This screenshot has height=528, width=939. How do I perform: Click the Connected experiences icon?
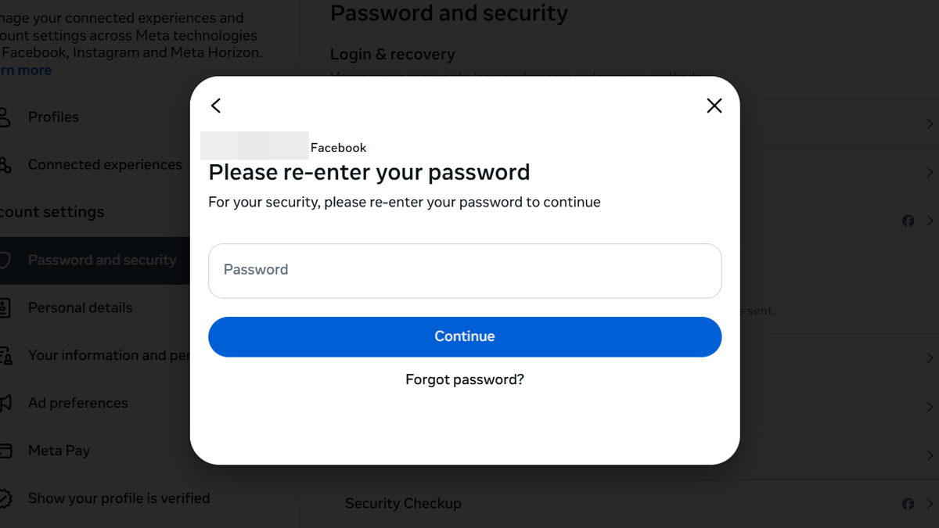(6, 164)
